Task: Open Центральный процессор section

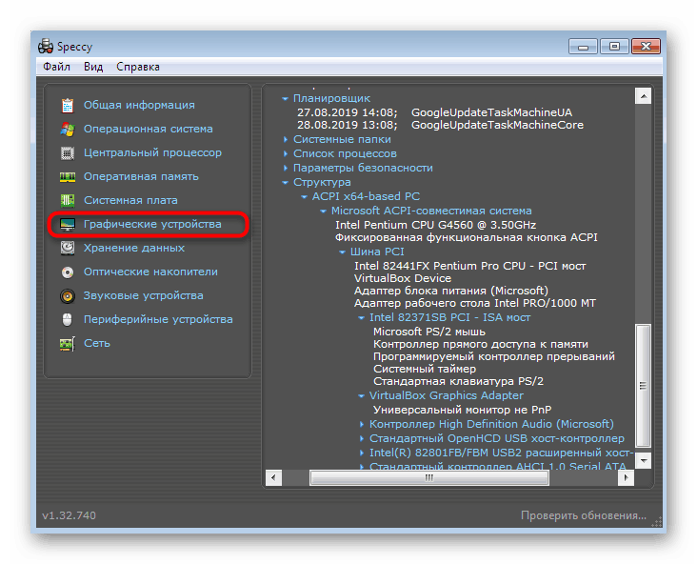Action: (x=152, y=152)
